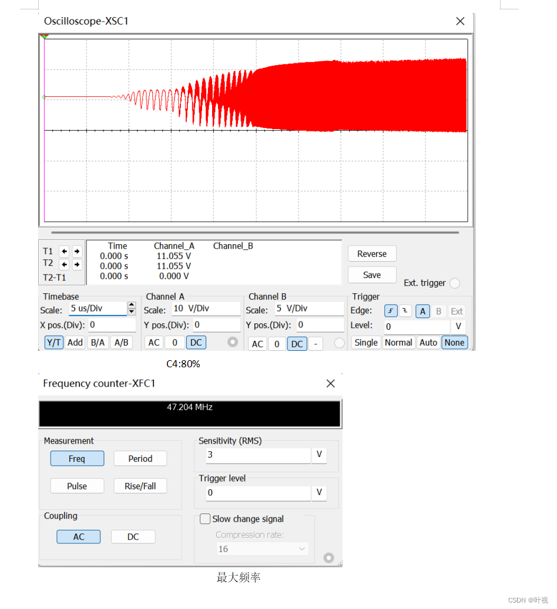Click Channel B minus invert button

tap(316, 344)
